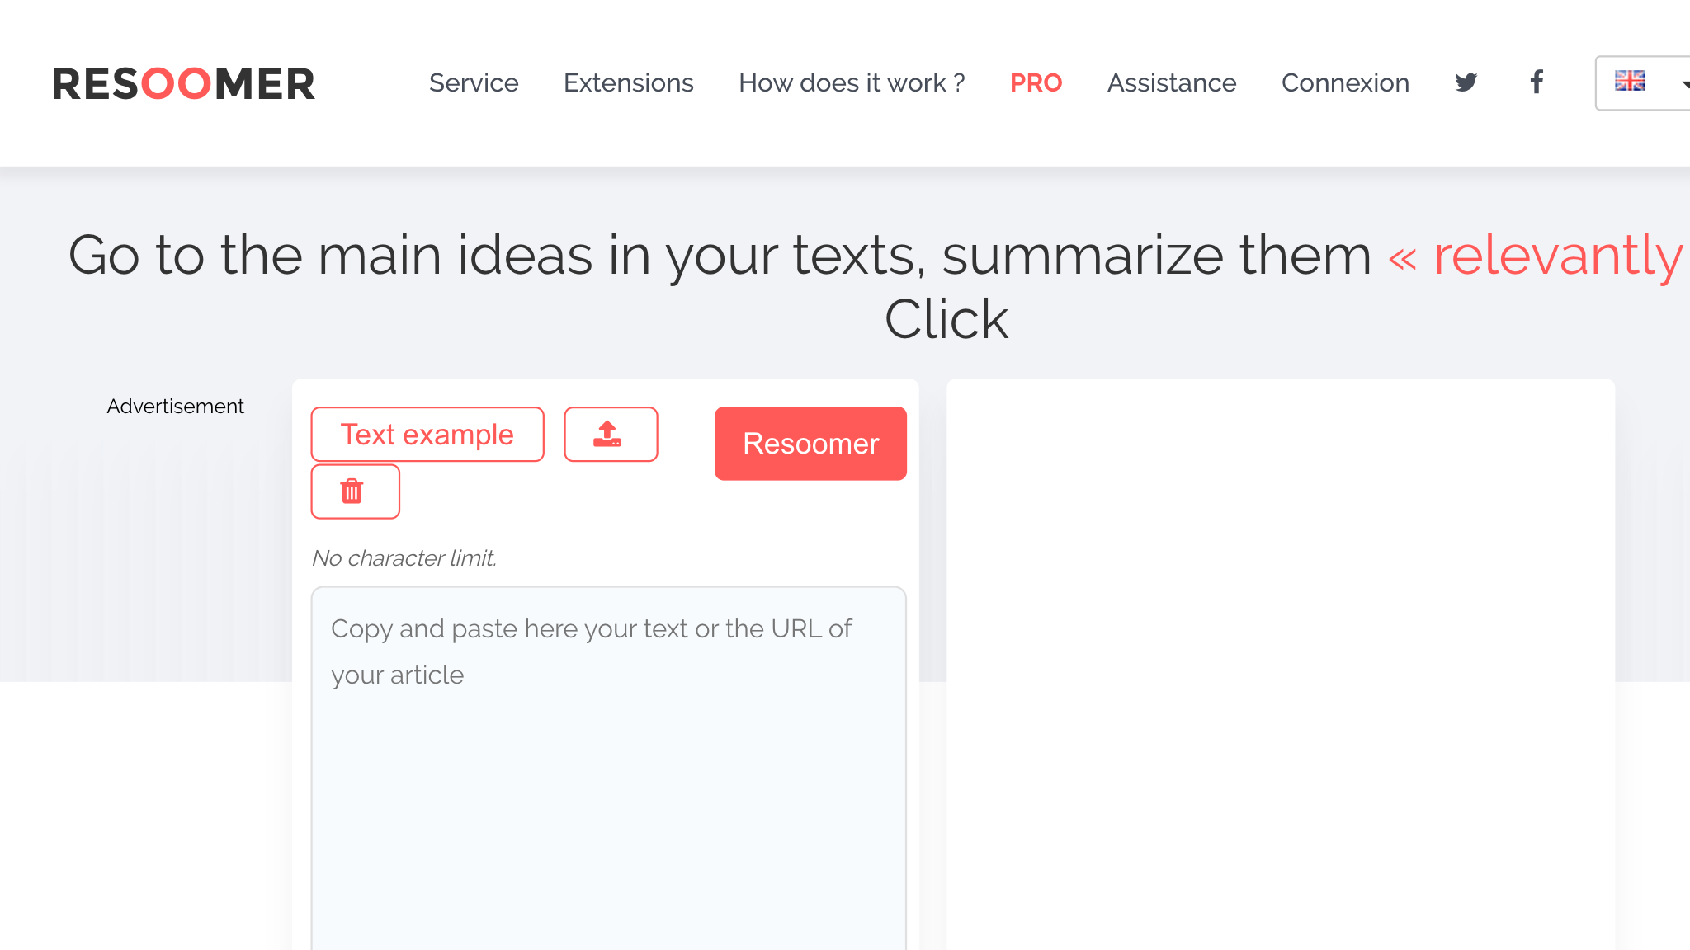The image size is (1690, 950).
Task: Click the Advertisement label
Action: pyautogui.click(x=175, y=407)
